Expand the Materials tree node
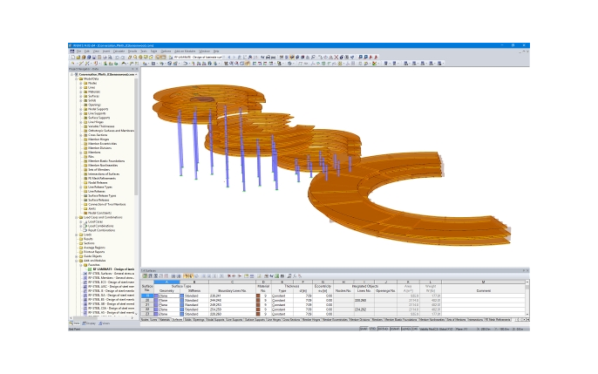This screenshot has height=374, width=598. point(81,92)
